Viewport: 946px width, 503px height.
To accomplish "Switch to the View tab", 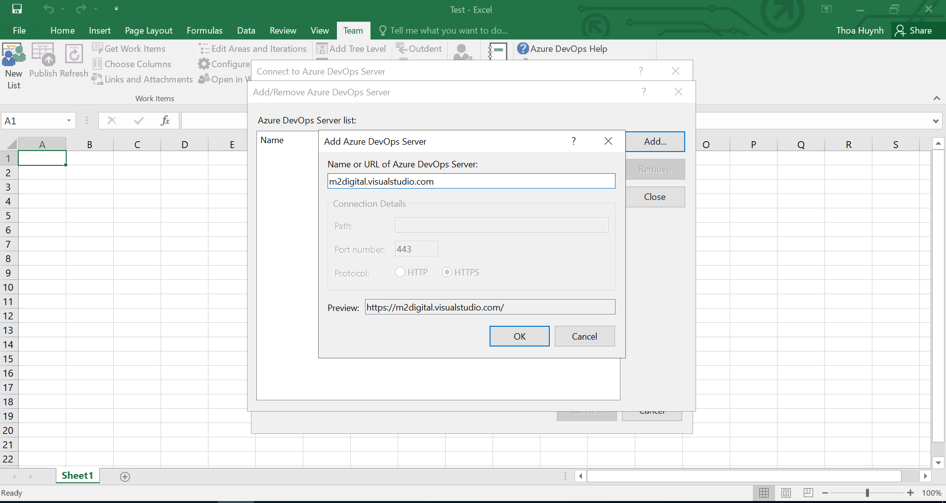I will tap(320, 30).
